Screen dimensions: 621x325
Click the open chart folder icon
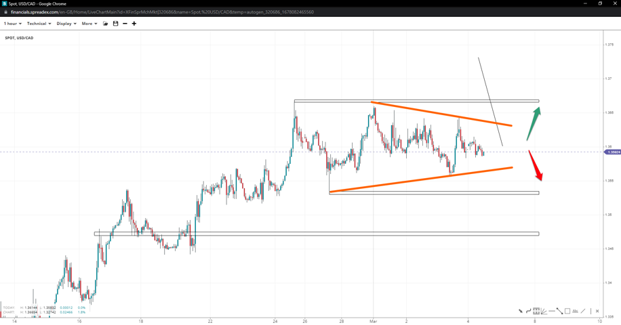click(x=106, y=24)
